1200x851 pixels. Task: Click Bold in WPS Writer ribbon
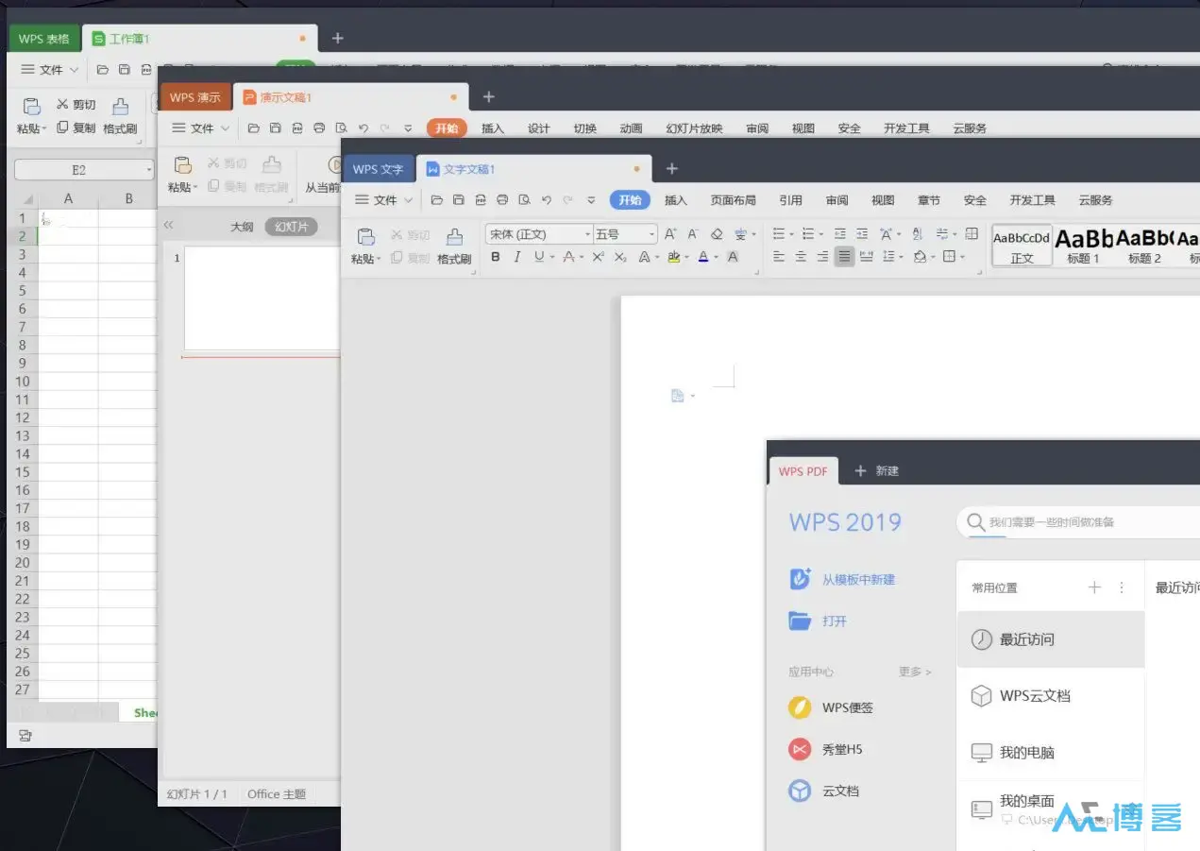496,257
